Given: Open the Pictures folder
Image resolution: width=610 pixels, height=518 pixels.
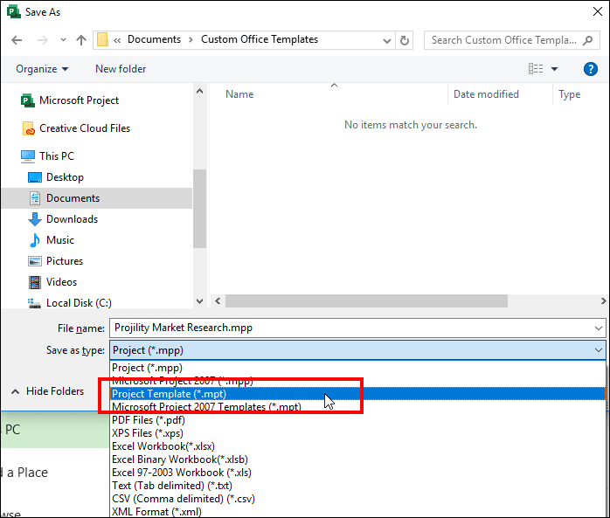Looking at the screenshot, I should point(65,261).
